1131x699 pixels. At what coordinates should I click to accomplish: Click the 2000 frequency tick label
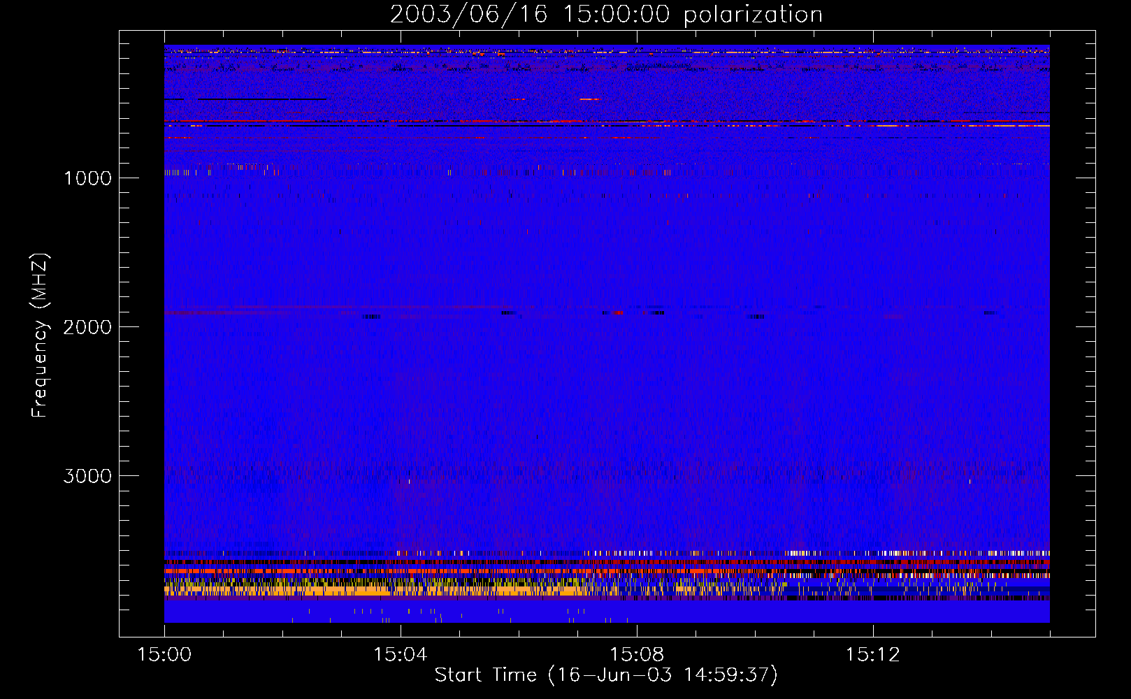[x=87, y=327]
